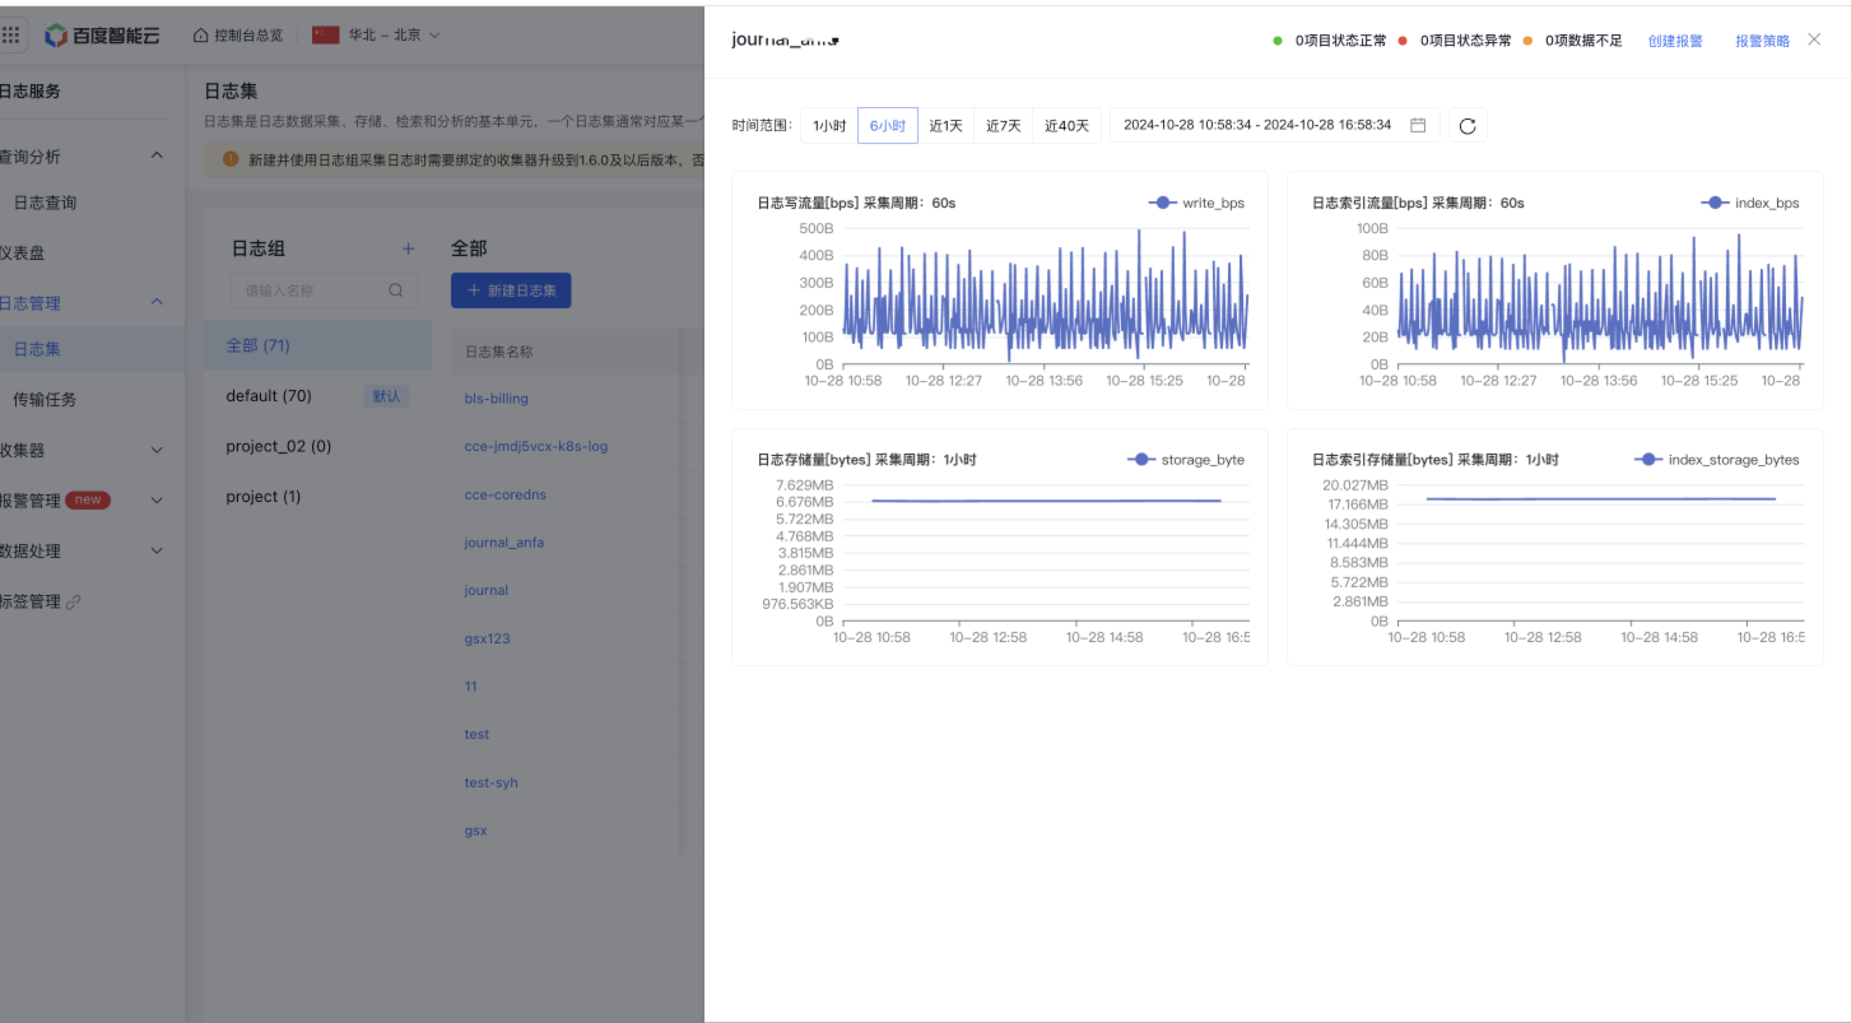Image resolution: width=1851 pixels, height=1023 pixels.
Task: Open the test log set
Action: point(476,734)
